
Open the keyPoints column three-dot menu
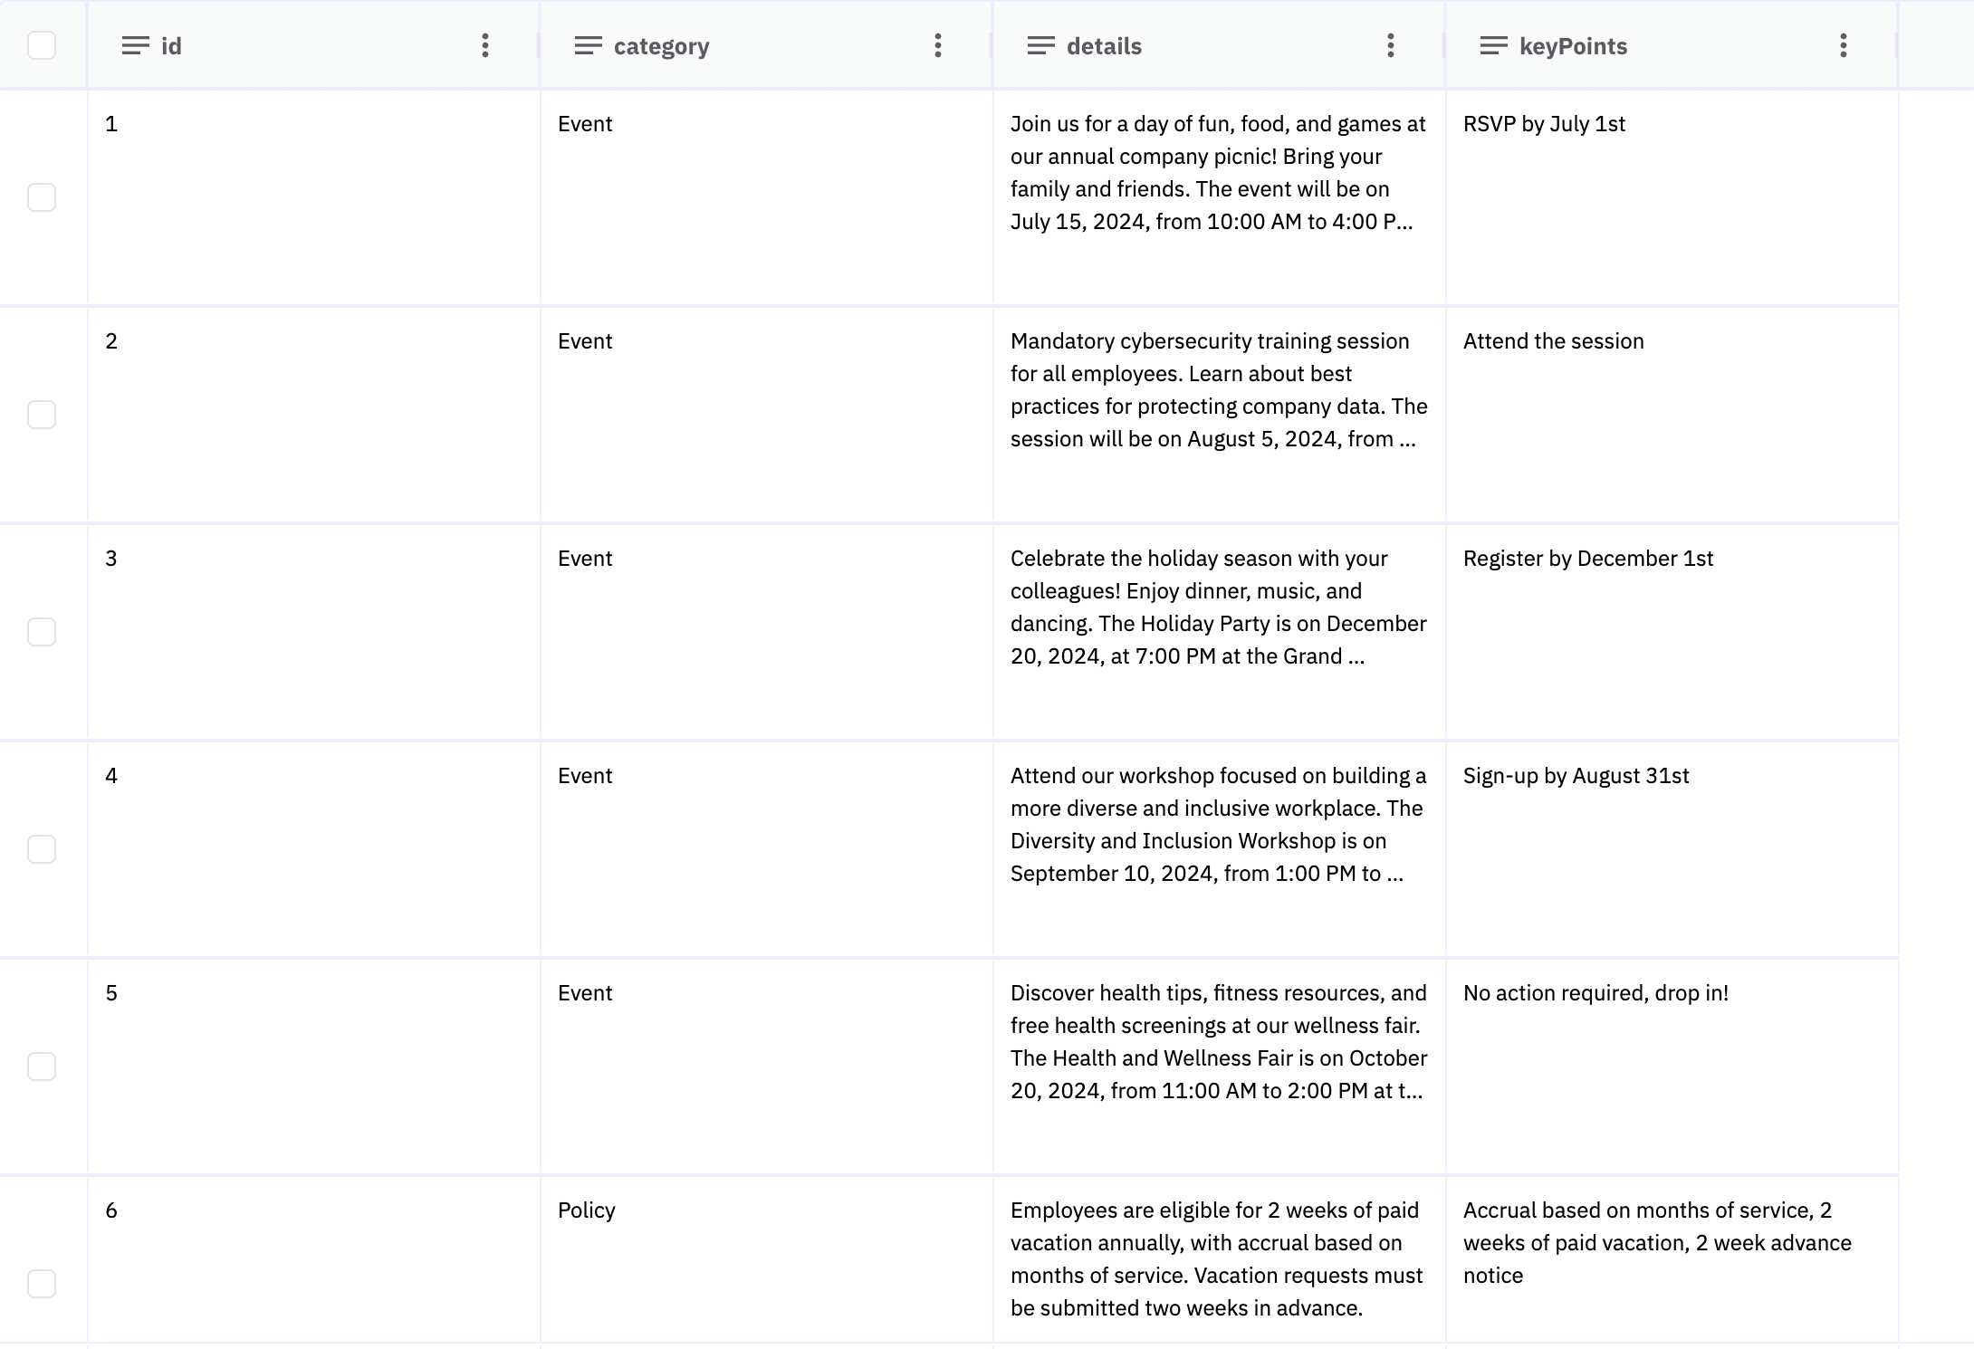pos(1843,44)
